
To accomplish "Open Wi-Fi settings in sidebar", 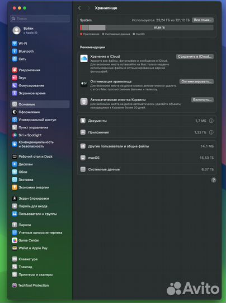I will (x=40, y=43).
